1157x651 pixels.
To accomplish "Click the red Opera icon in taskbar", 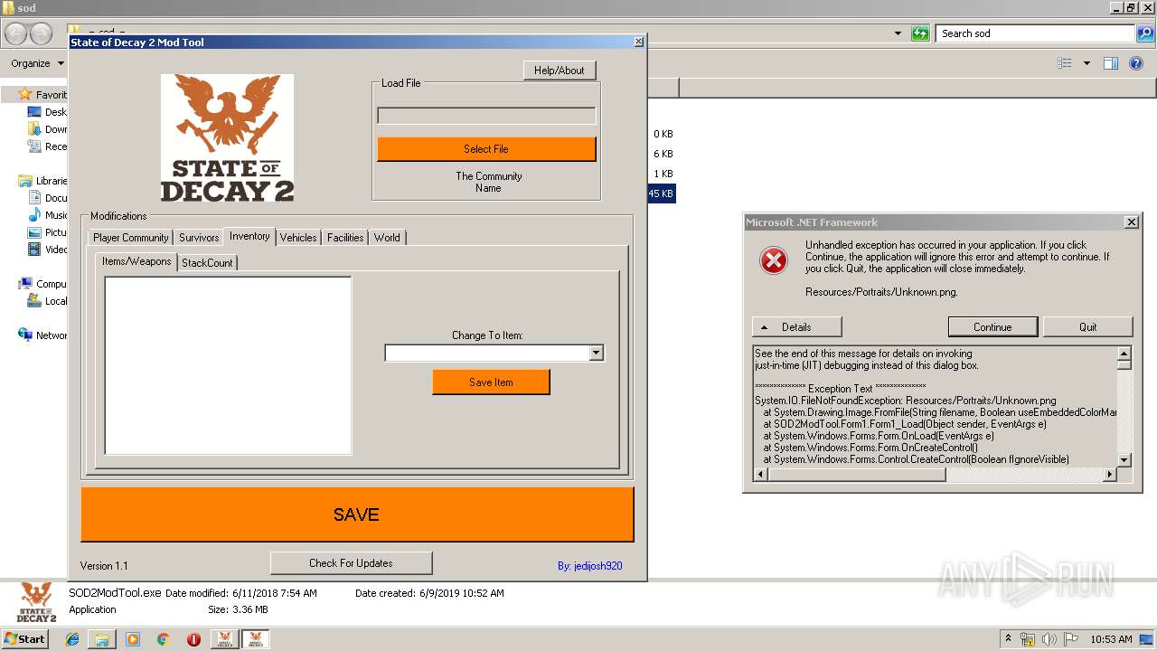I will point(193,639).
